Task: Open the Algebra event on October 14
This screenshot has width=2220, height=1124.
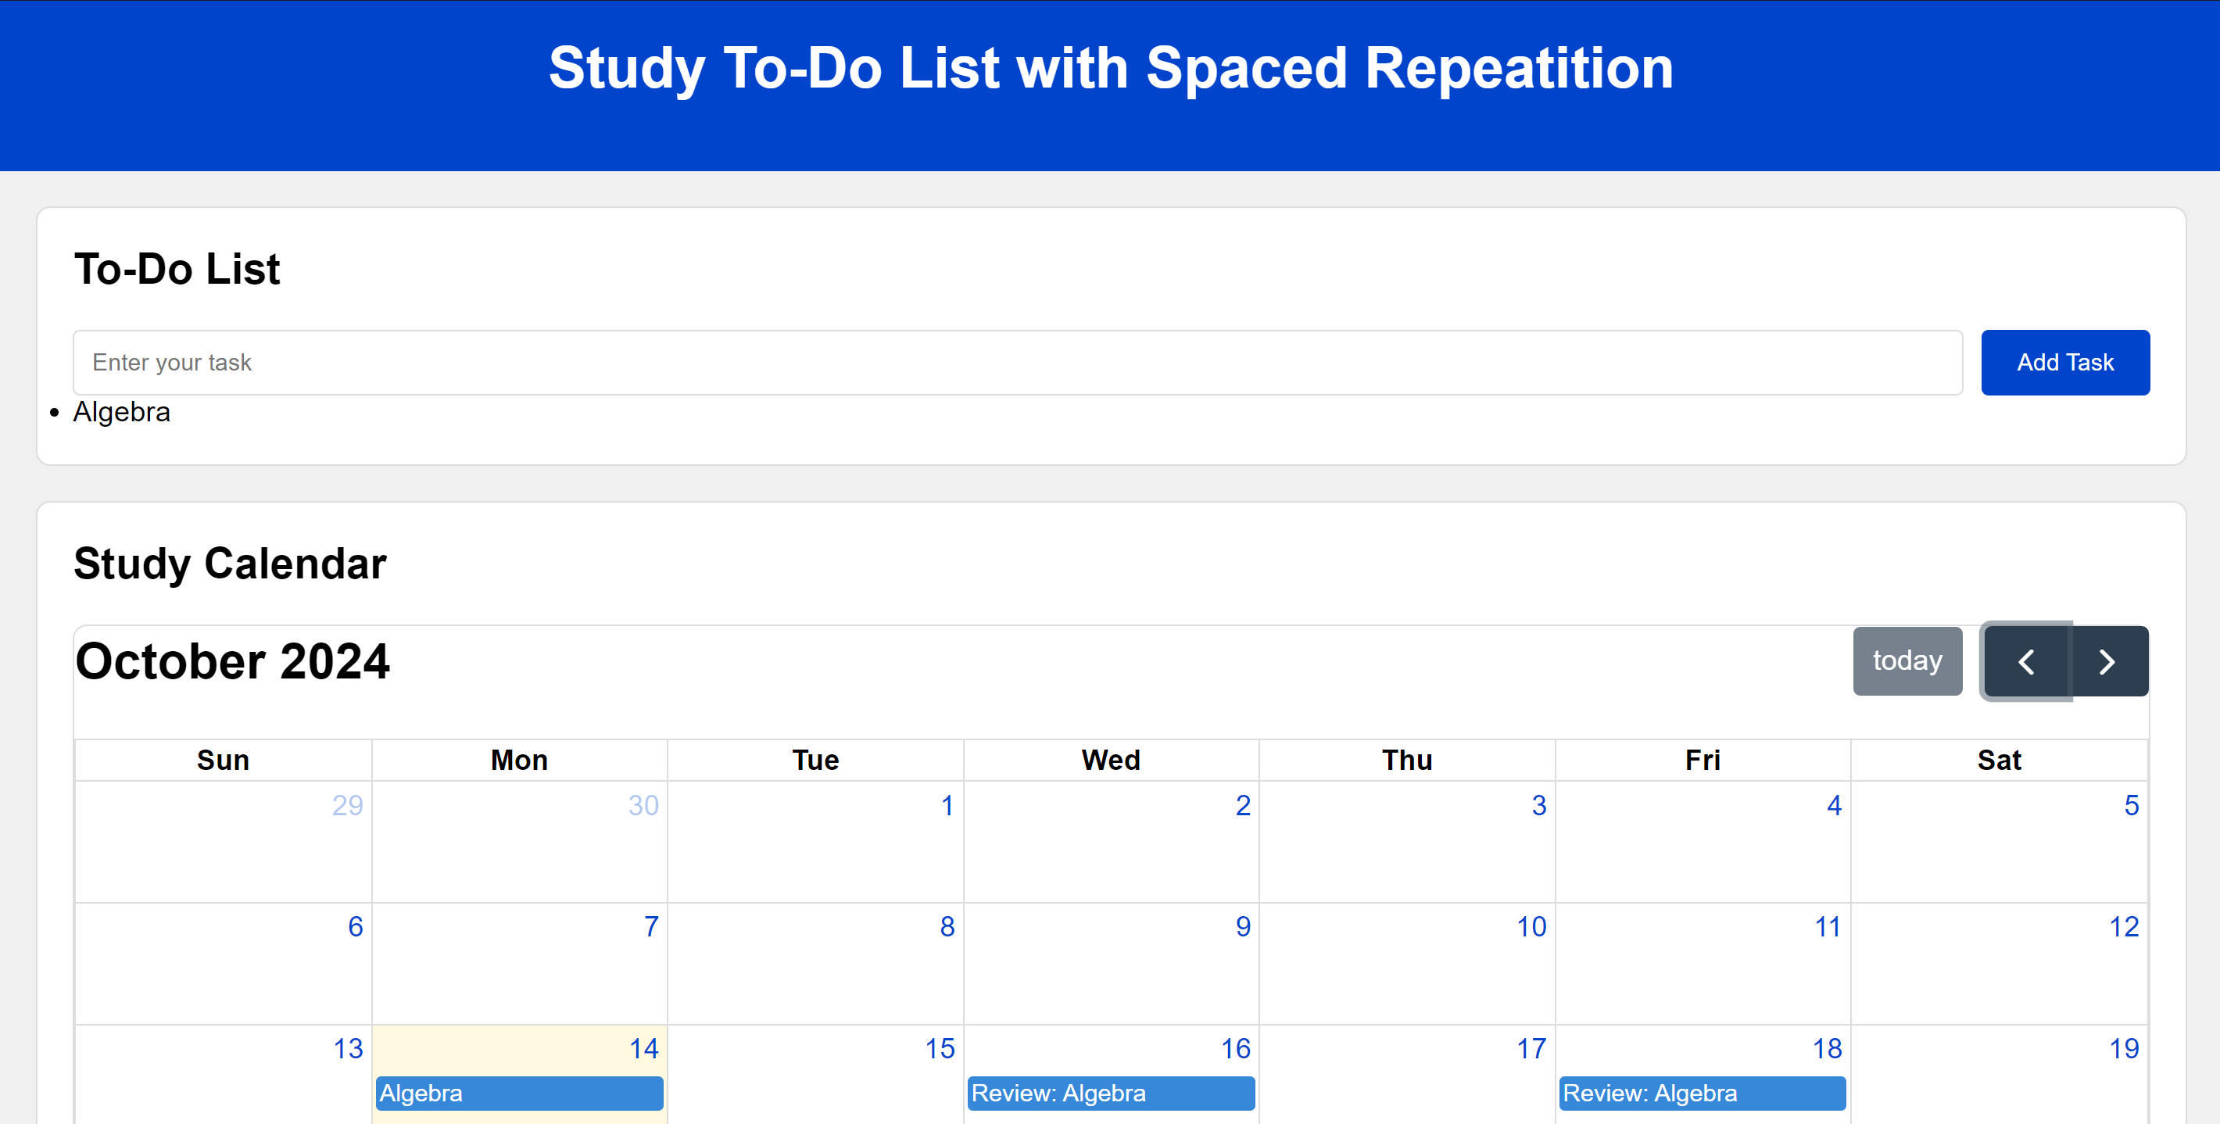Action: (519, 1093)
